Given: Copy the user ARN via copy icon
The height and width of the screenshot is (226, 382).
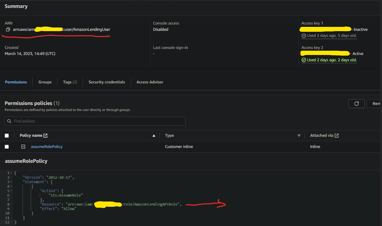Looking at the screenshot, I should point(8,29).
